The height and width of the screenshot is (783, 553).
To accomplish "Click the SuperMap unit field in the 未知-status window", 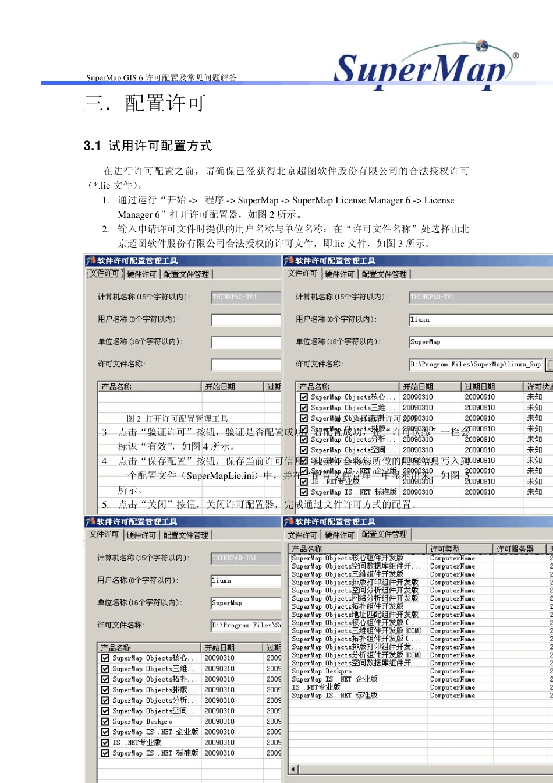I will click(481, 342).
